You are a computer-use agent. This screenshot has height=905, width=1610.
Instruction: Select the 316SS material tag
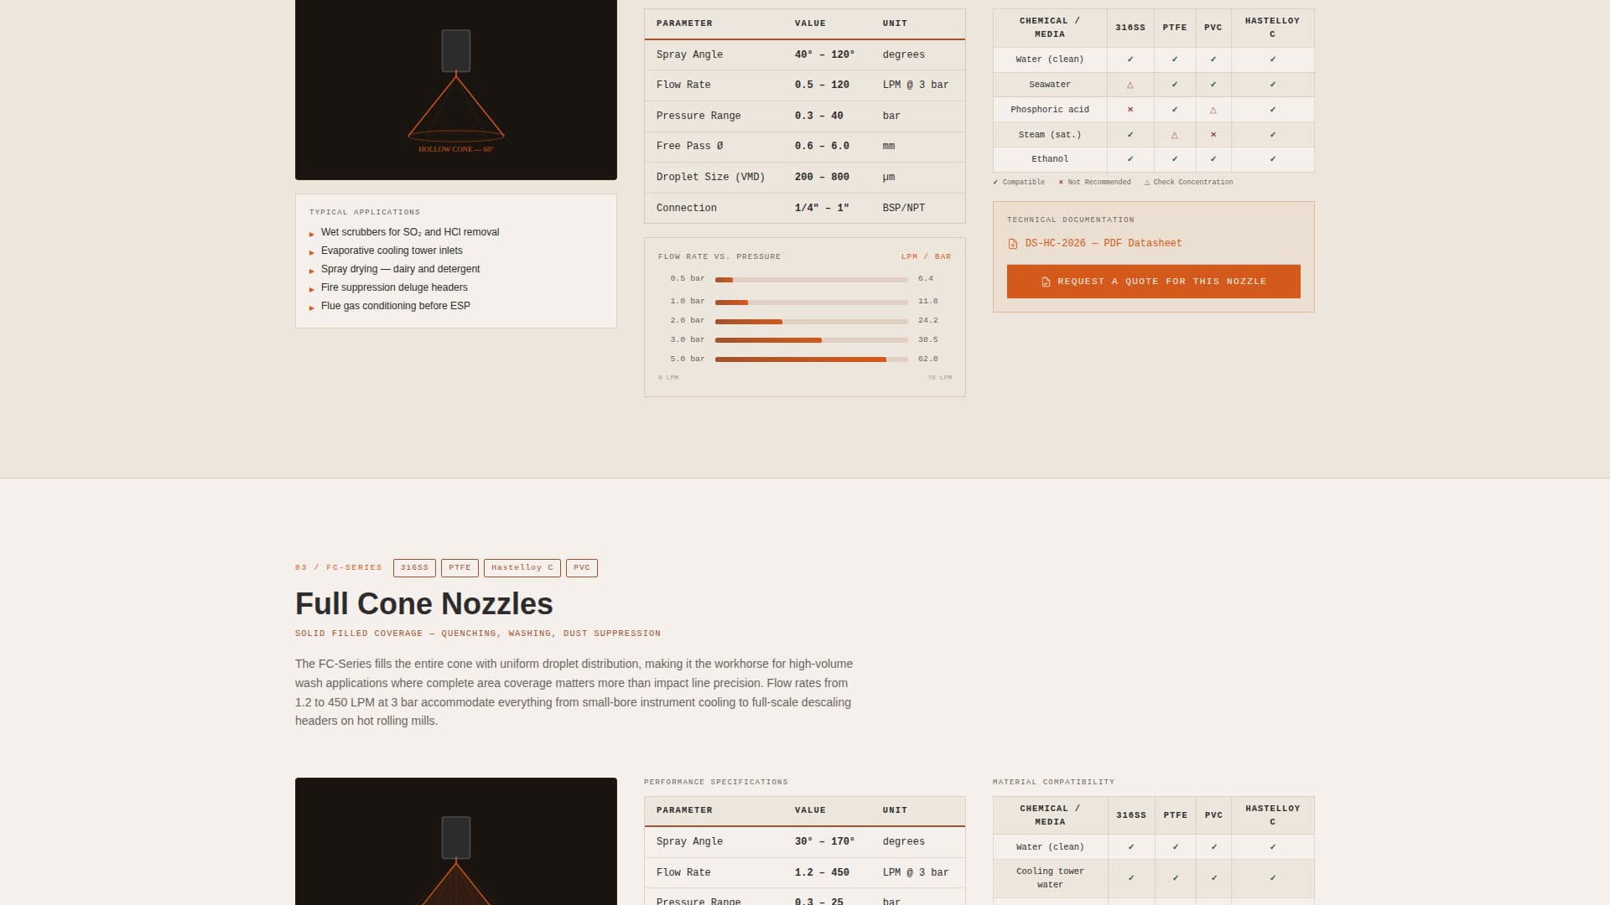coord(414,567)
